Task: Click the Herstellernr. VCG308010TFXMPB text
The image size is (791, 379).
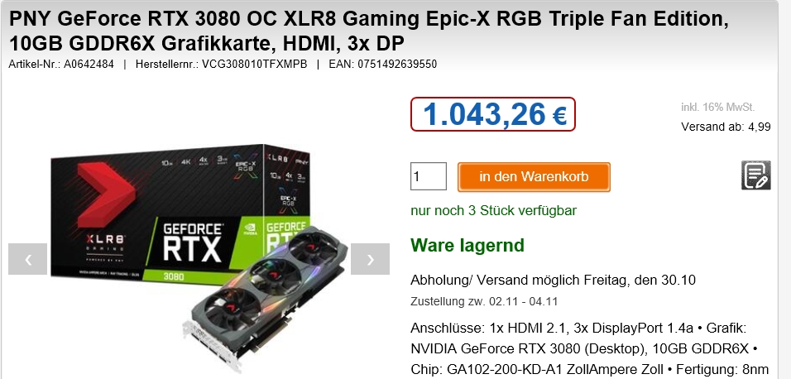Action: (x=221, y=64)
